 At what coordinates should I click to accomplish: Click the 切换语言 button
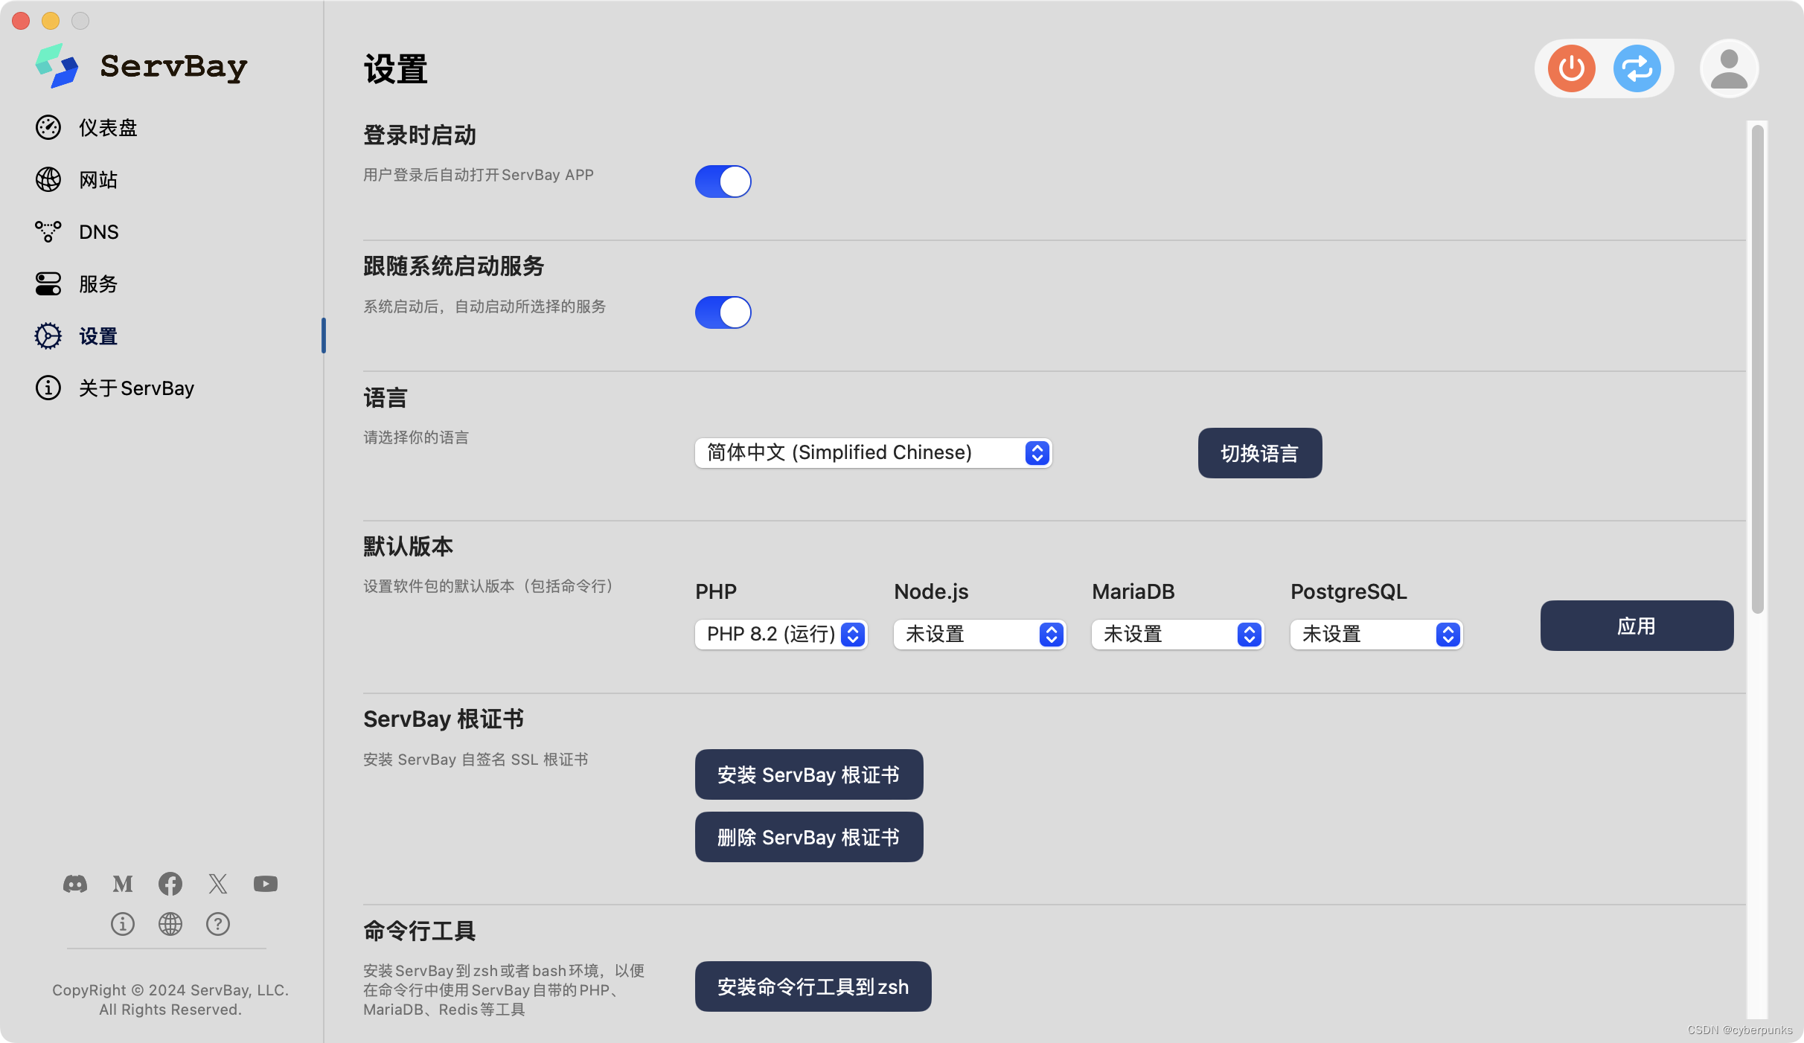1260,453
